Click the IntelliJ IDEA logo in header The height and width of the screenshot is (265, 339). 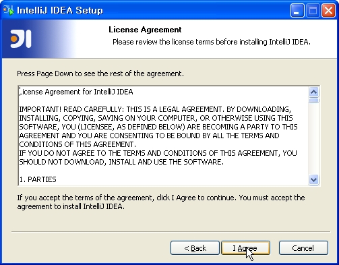point(21,38)
